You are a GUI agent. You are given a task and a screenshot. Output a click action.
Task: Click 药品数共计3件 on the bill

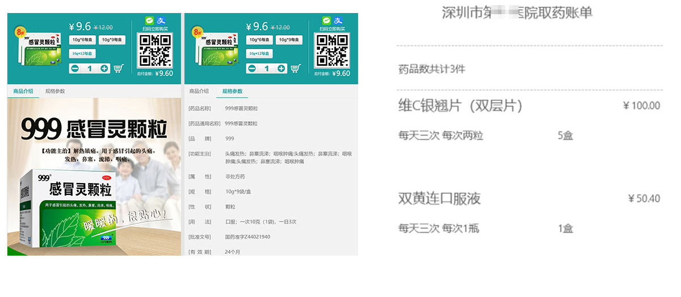pyautogui.click(x=431, y=69)
